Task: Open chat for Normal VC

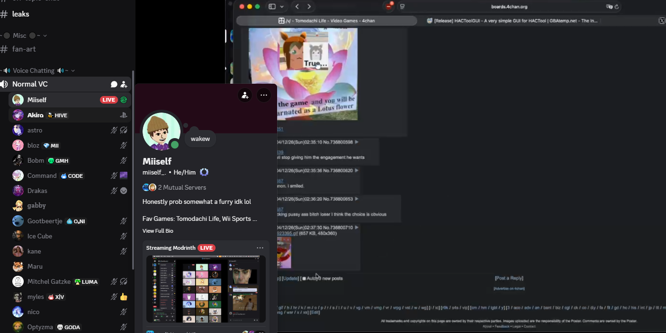Action: [114, 84]
